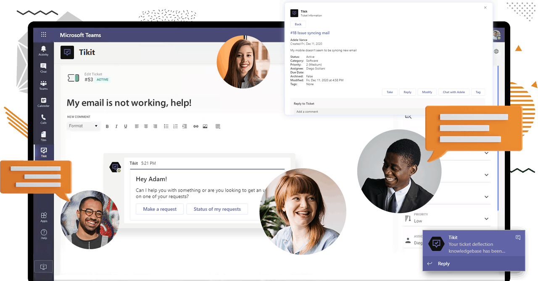The image size is (538, 281).
Task: Open Teams in the left sidebar
Action: [x=44, y=85]
